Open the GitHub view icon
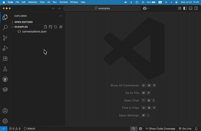201x131 pixels. 5,79
